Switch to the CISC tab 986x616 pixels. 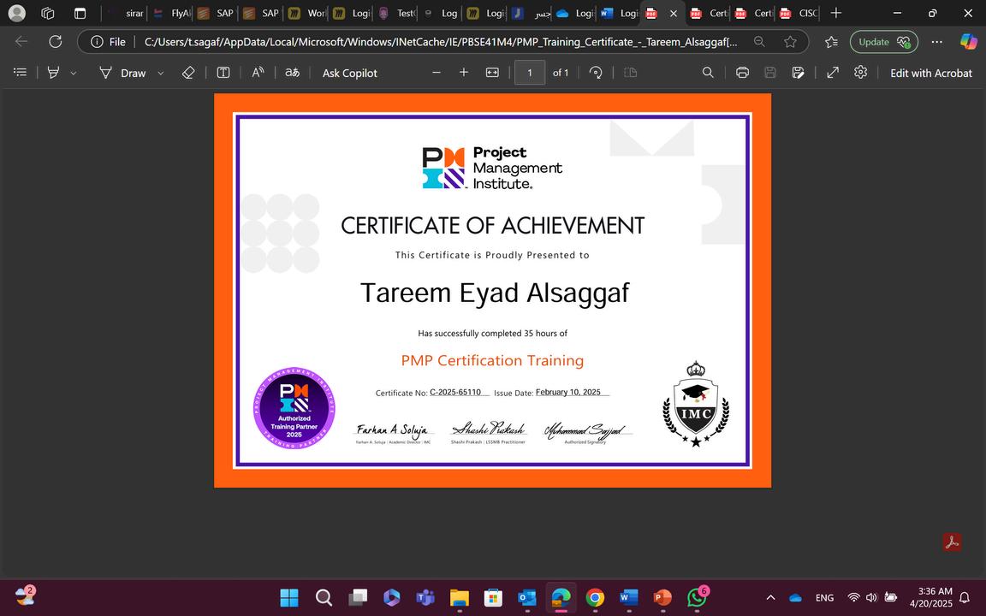coord(799,13)
